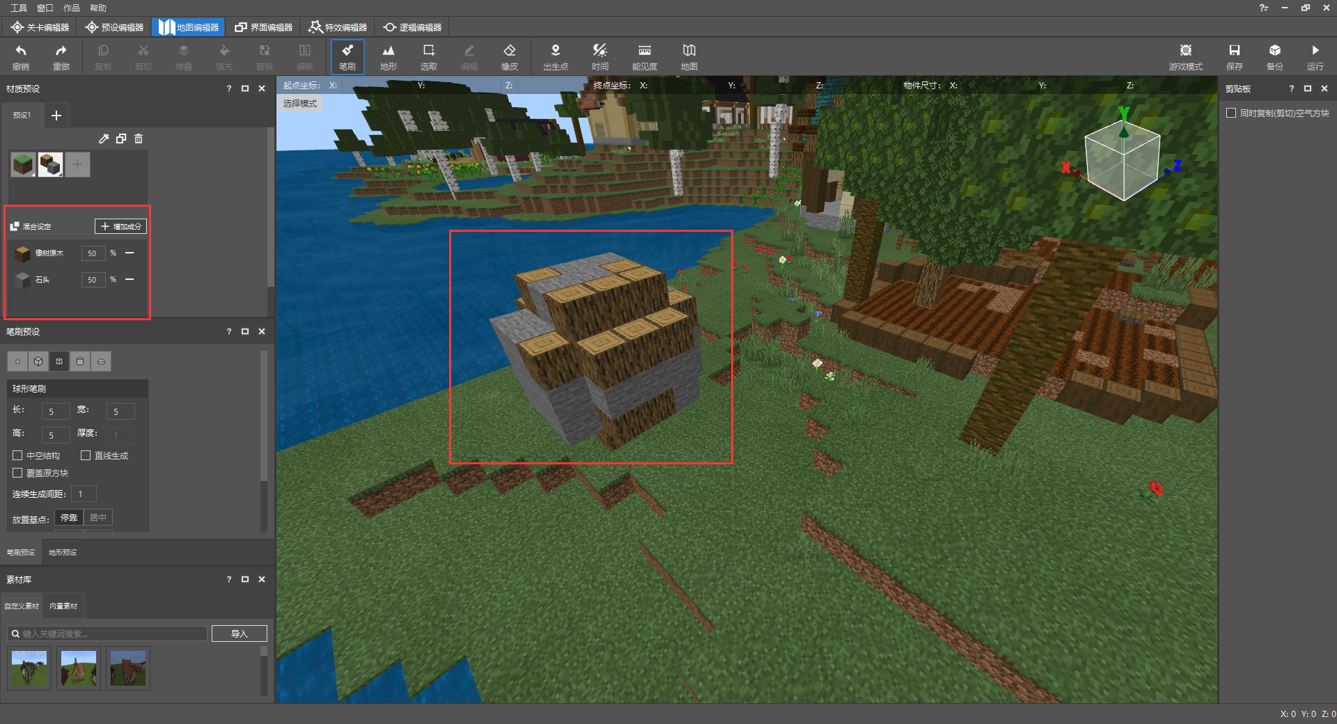Delete the selected material with trash icon
The height and width of the screenshot is (724, 1337).
point(139,139)
